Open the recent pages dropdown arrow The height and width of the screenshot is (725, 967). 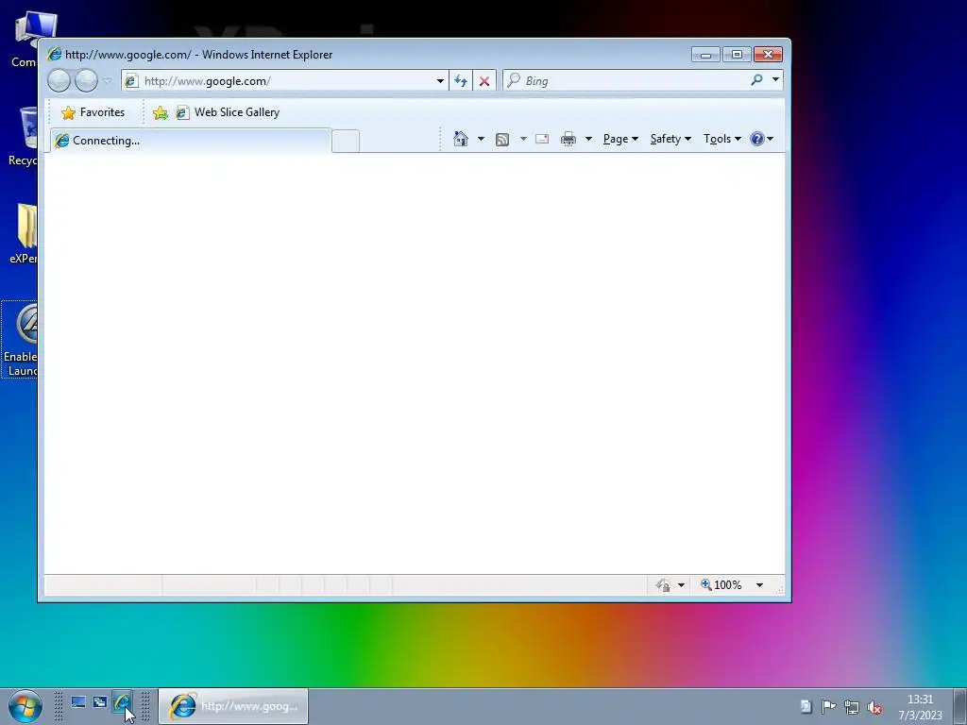(108, 81)
